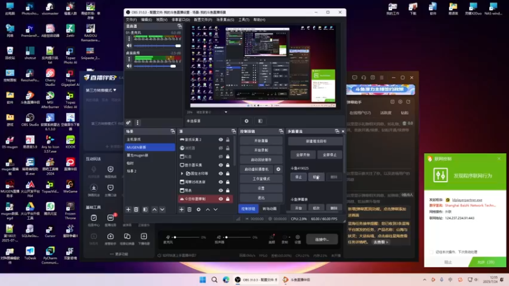
Task: Add a new scene using the Scenes plus icon
Action: (129, 210)
